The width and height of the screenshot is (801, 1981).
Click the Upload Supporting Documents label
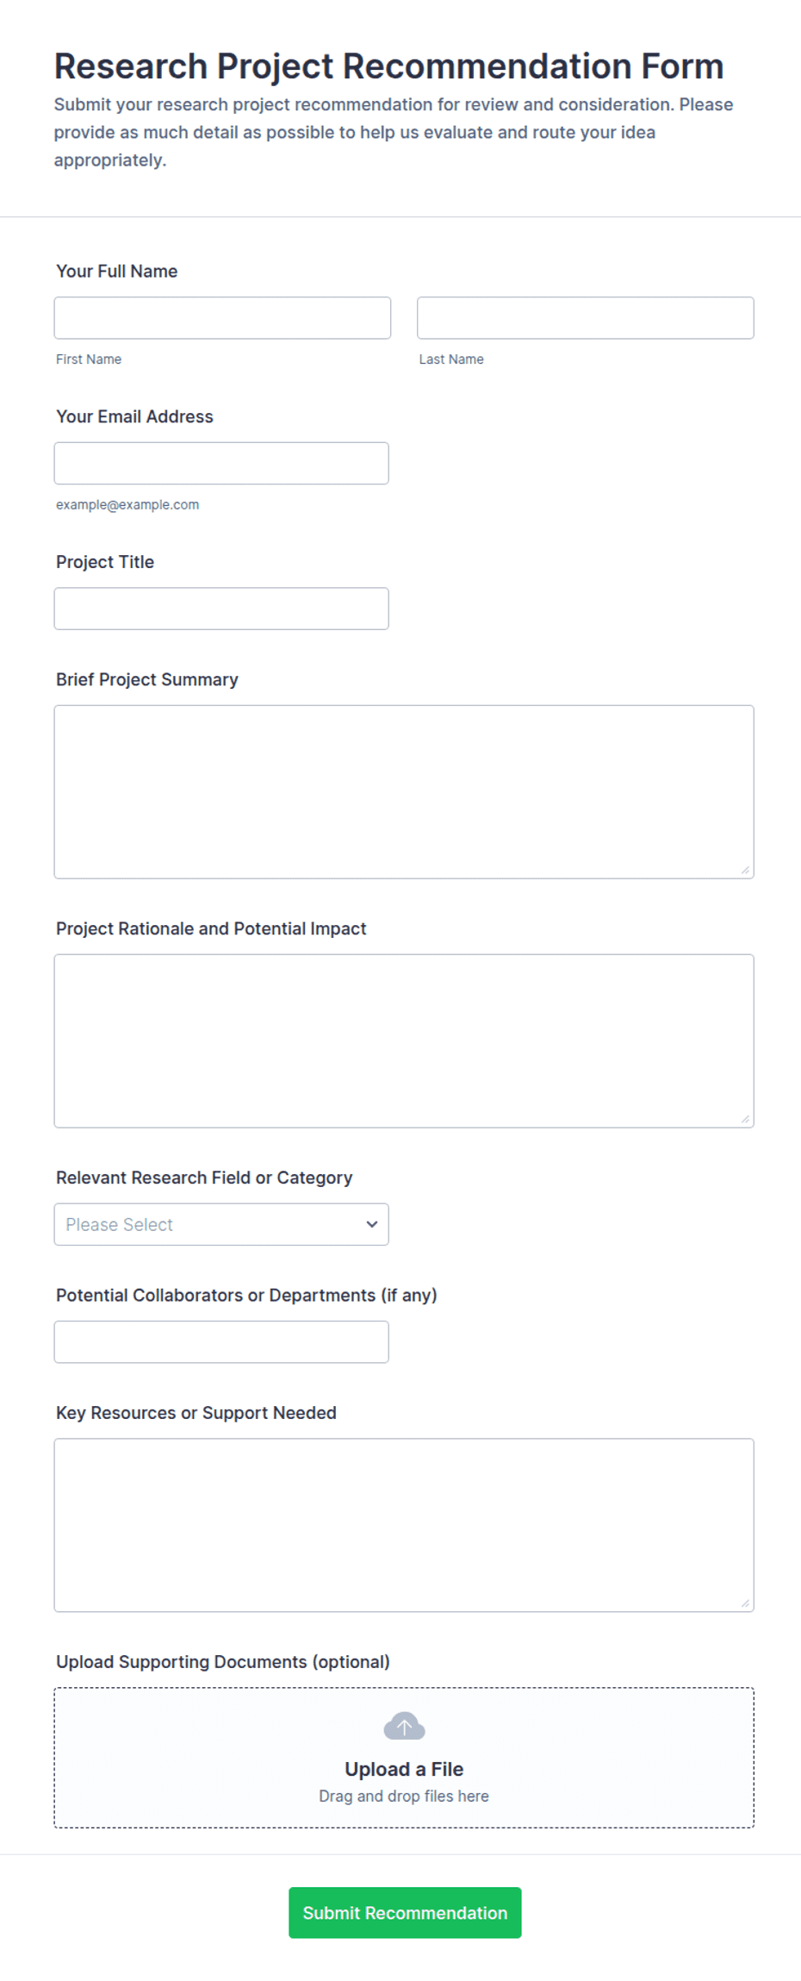pyautogui.click(x=223, y=1662)
